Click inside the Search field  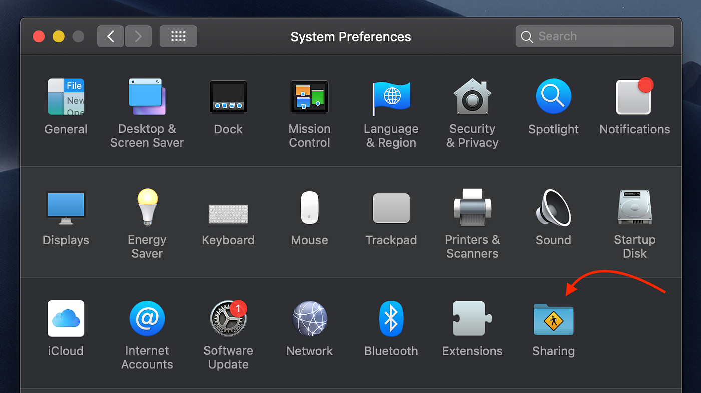[x=595, y=36]
